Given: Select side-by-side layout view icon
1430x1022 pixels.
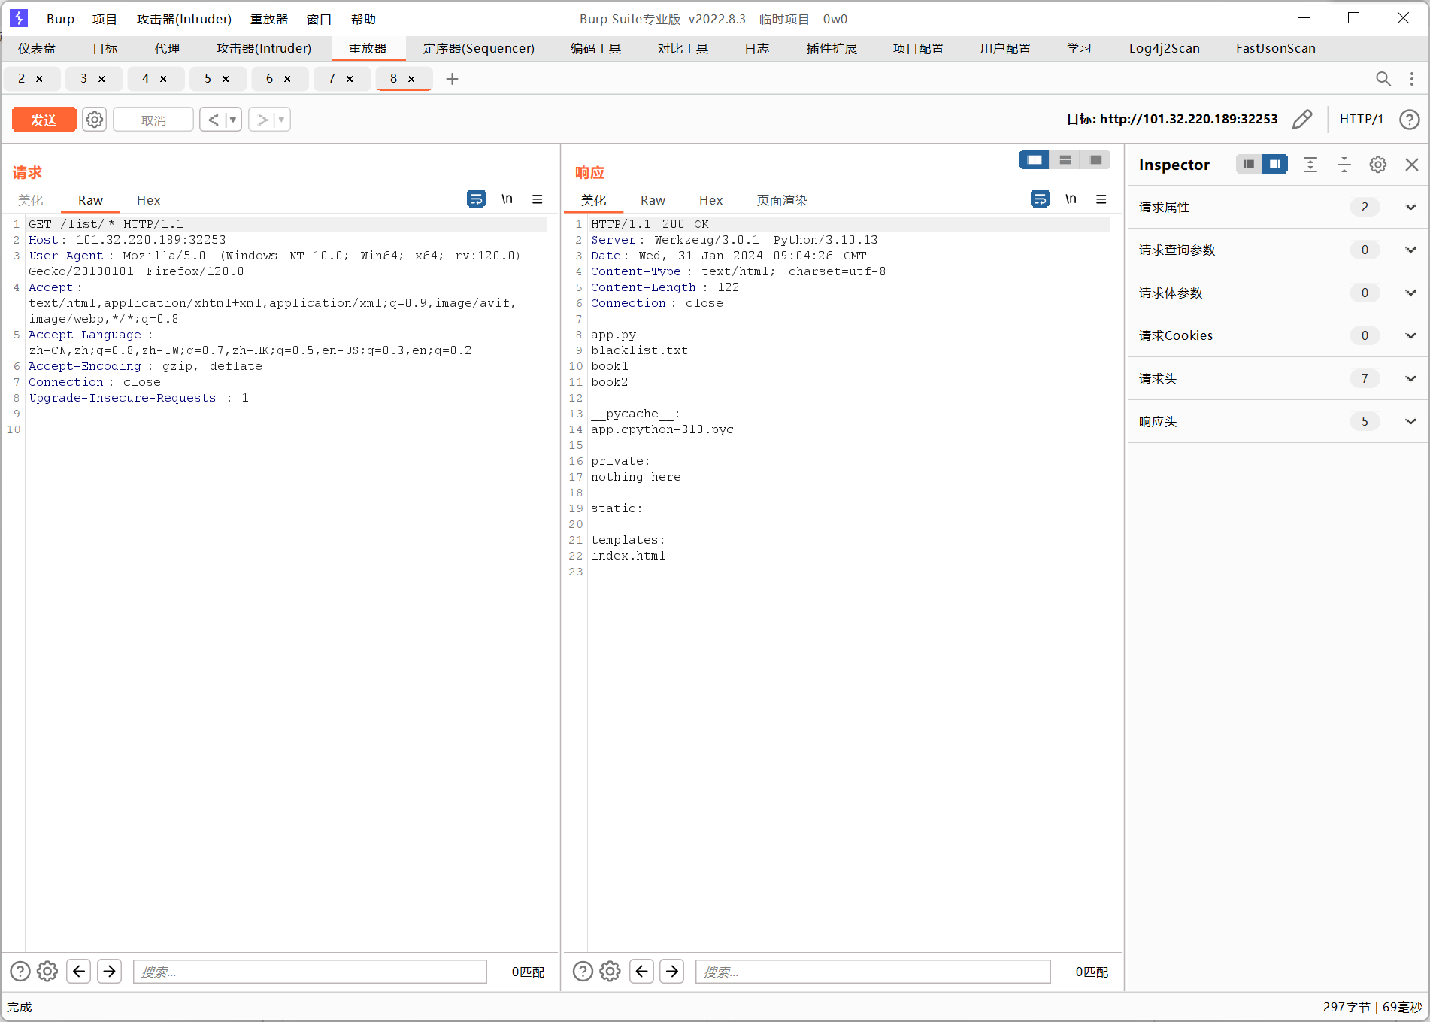Looking at the screenshot, I should (1035, 159).
